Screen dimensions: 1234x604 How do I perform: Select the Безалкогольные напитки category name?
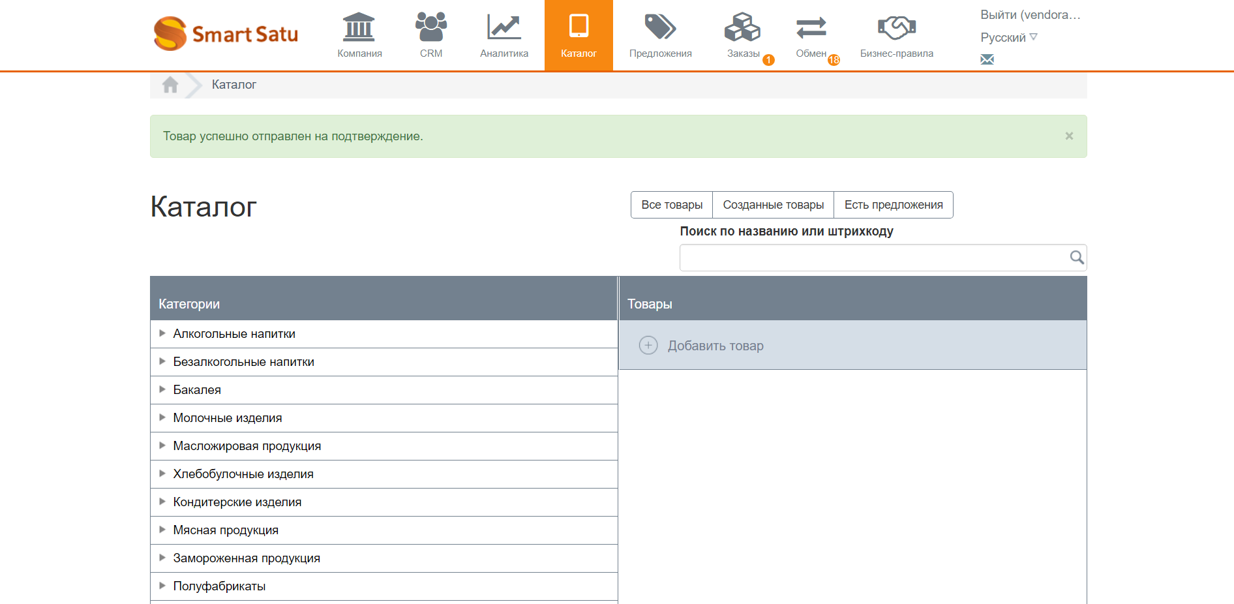tap(244, 362)
